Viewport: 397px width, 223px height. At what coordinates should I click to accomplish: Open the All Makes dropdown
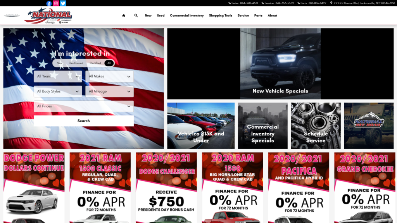pyautogui.click(x=109, y=77)
